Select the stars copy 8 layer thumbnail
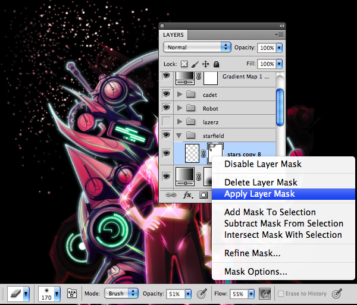 point(192,153)
